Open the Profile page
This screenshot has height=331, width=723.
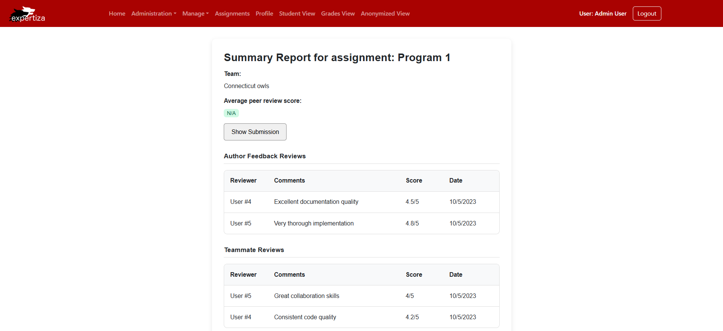point(264,14)
